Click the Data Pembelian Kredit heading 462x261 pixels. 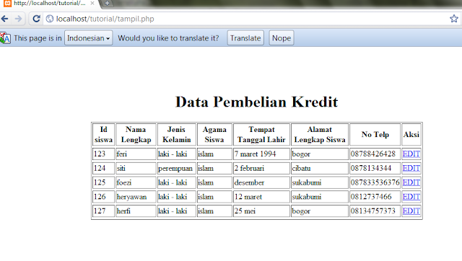point(257,102)
